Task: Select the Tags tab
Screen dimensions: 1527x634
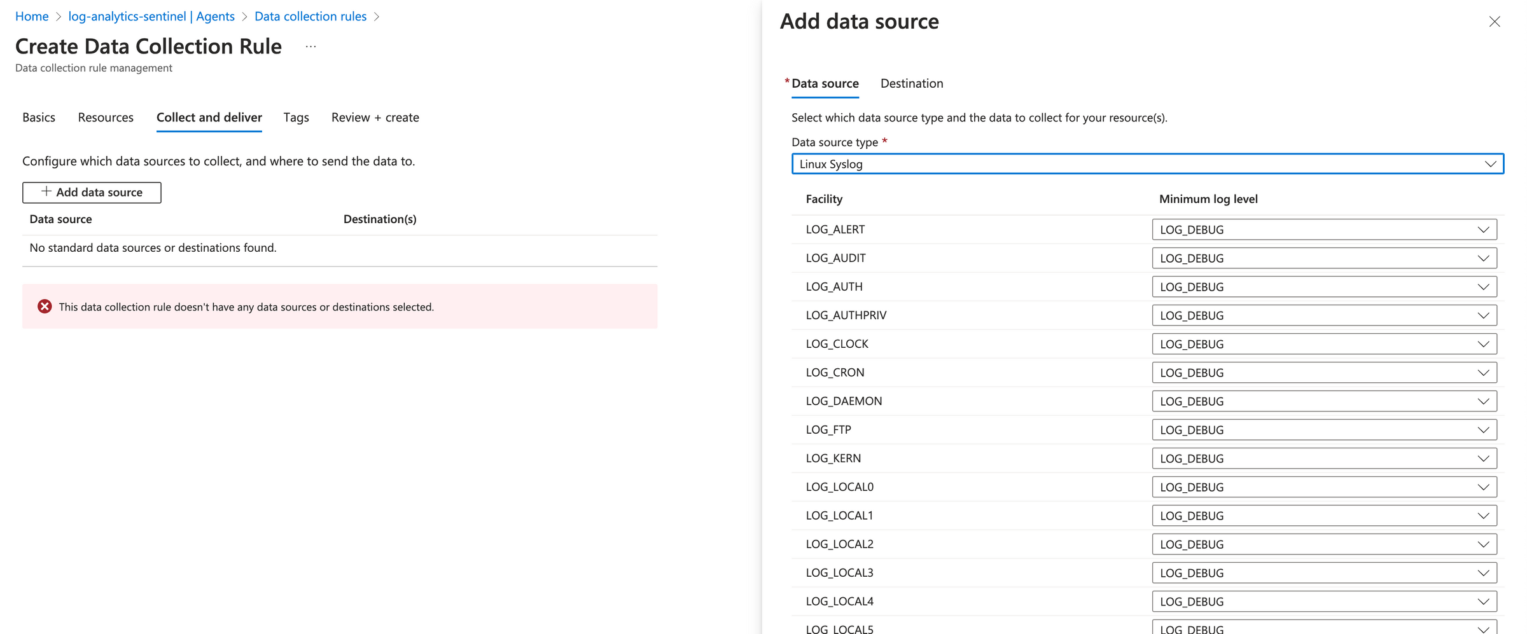Action: pos(295,117)
